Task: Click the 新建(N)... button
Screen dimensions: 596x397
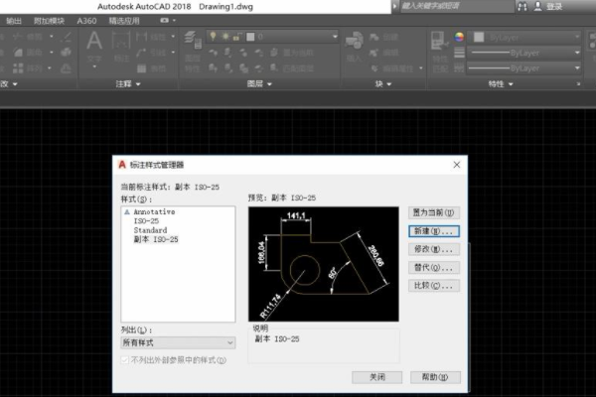Action: [434, 230]
